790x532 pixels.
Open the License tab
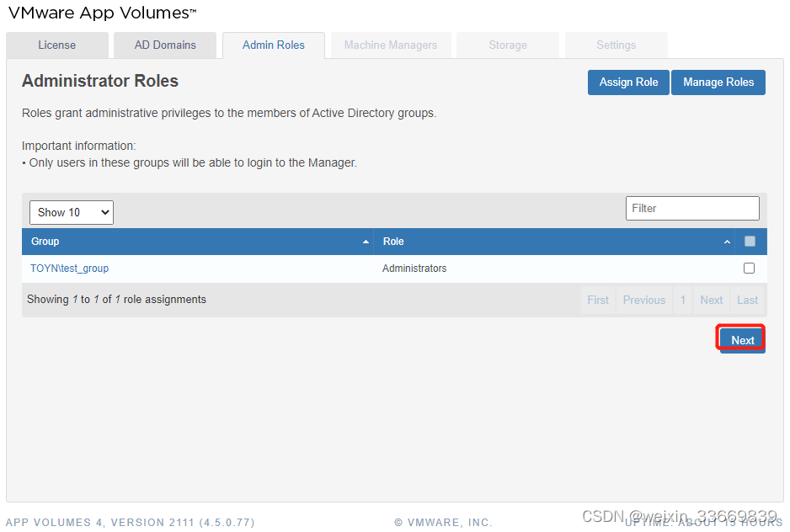[57, 45]
